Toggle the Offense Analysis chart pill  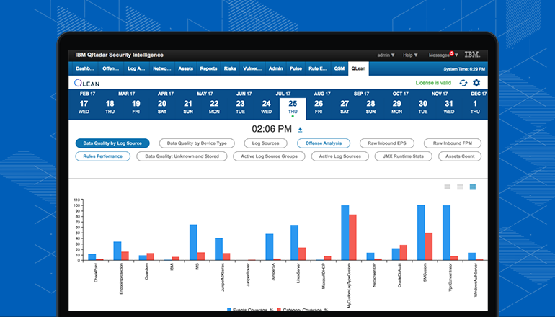(x=324, y=143)
